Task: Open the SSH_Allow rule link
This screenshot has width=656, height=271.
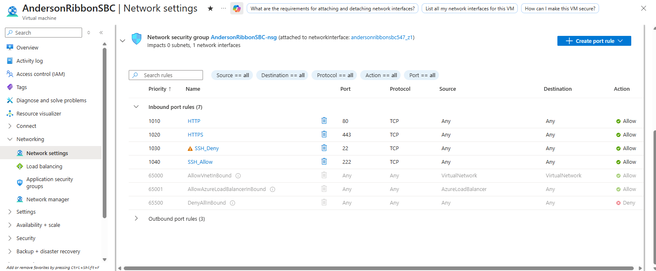Action: [x=200, y=162]
